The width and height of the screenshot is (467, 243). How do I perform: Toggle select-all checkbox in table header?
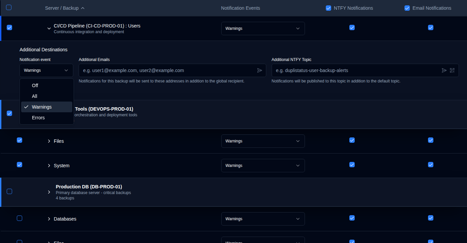point(9,7)
